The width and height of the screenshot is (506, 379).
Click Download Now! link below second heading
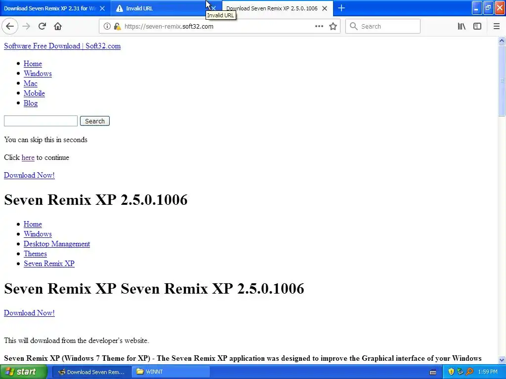point(29,313)
